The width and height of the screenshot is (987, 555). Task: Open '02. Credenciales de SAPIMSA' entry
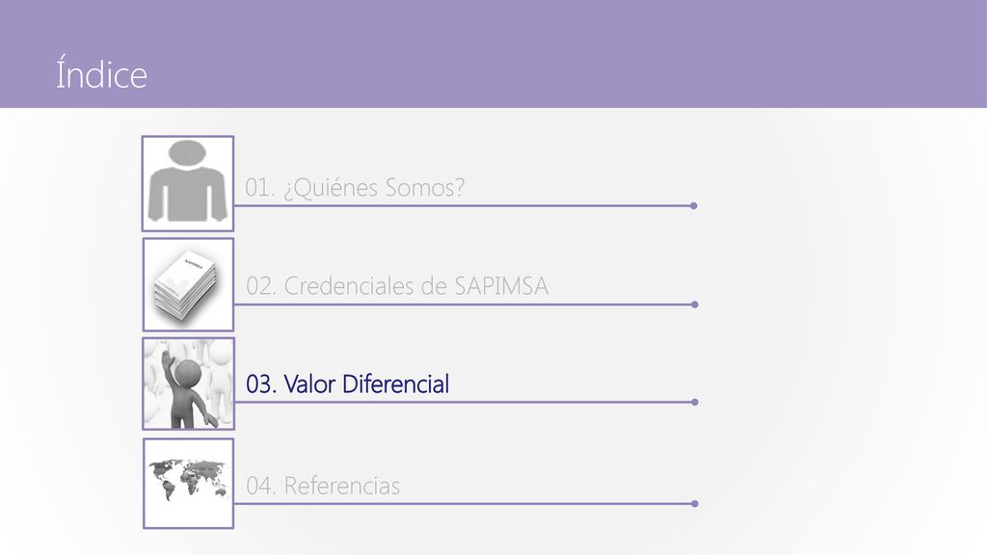(x=397, y=285)
